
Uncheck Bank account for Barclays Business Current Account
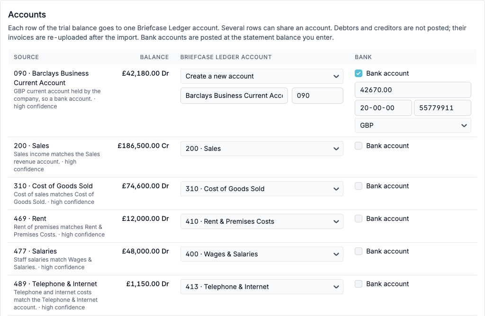(x=359, y=73)
